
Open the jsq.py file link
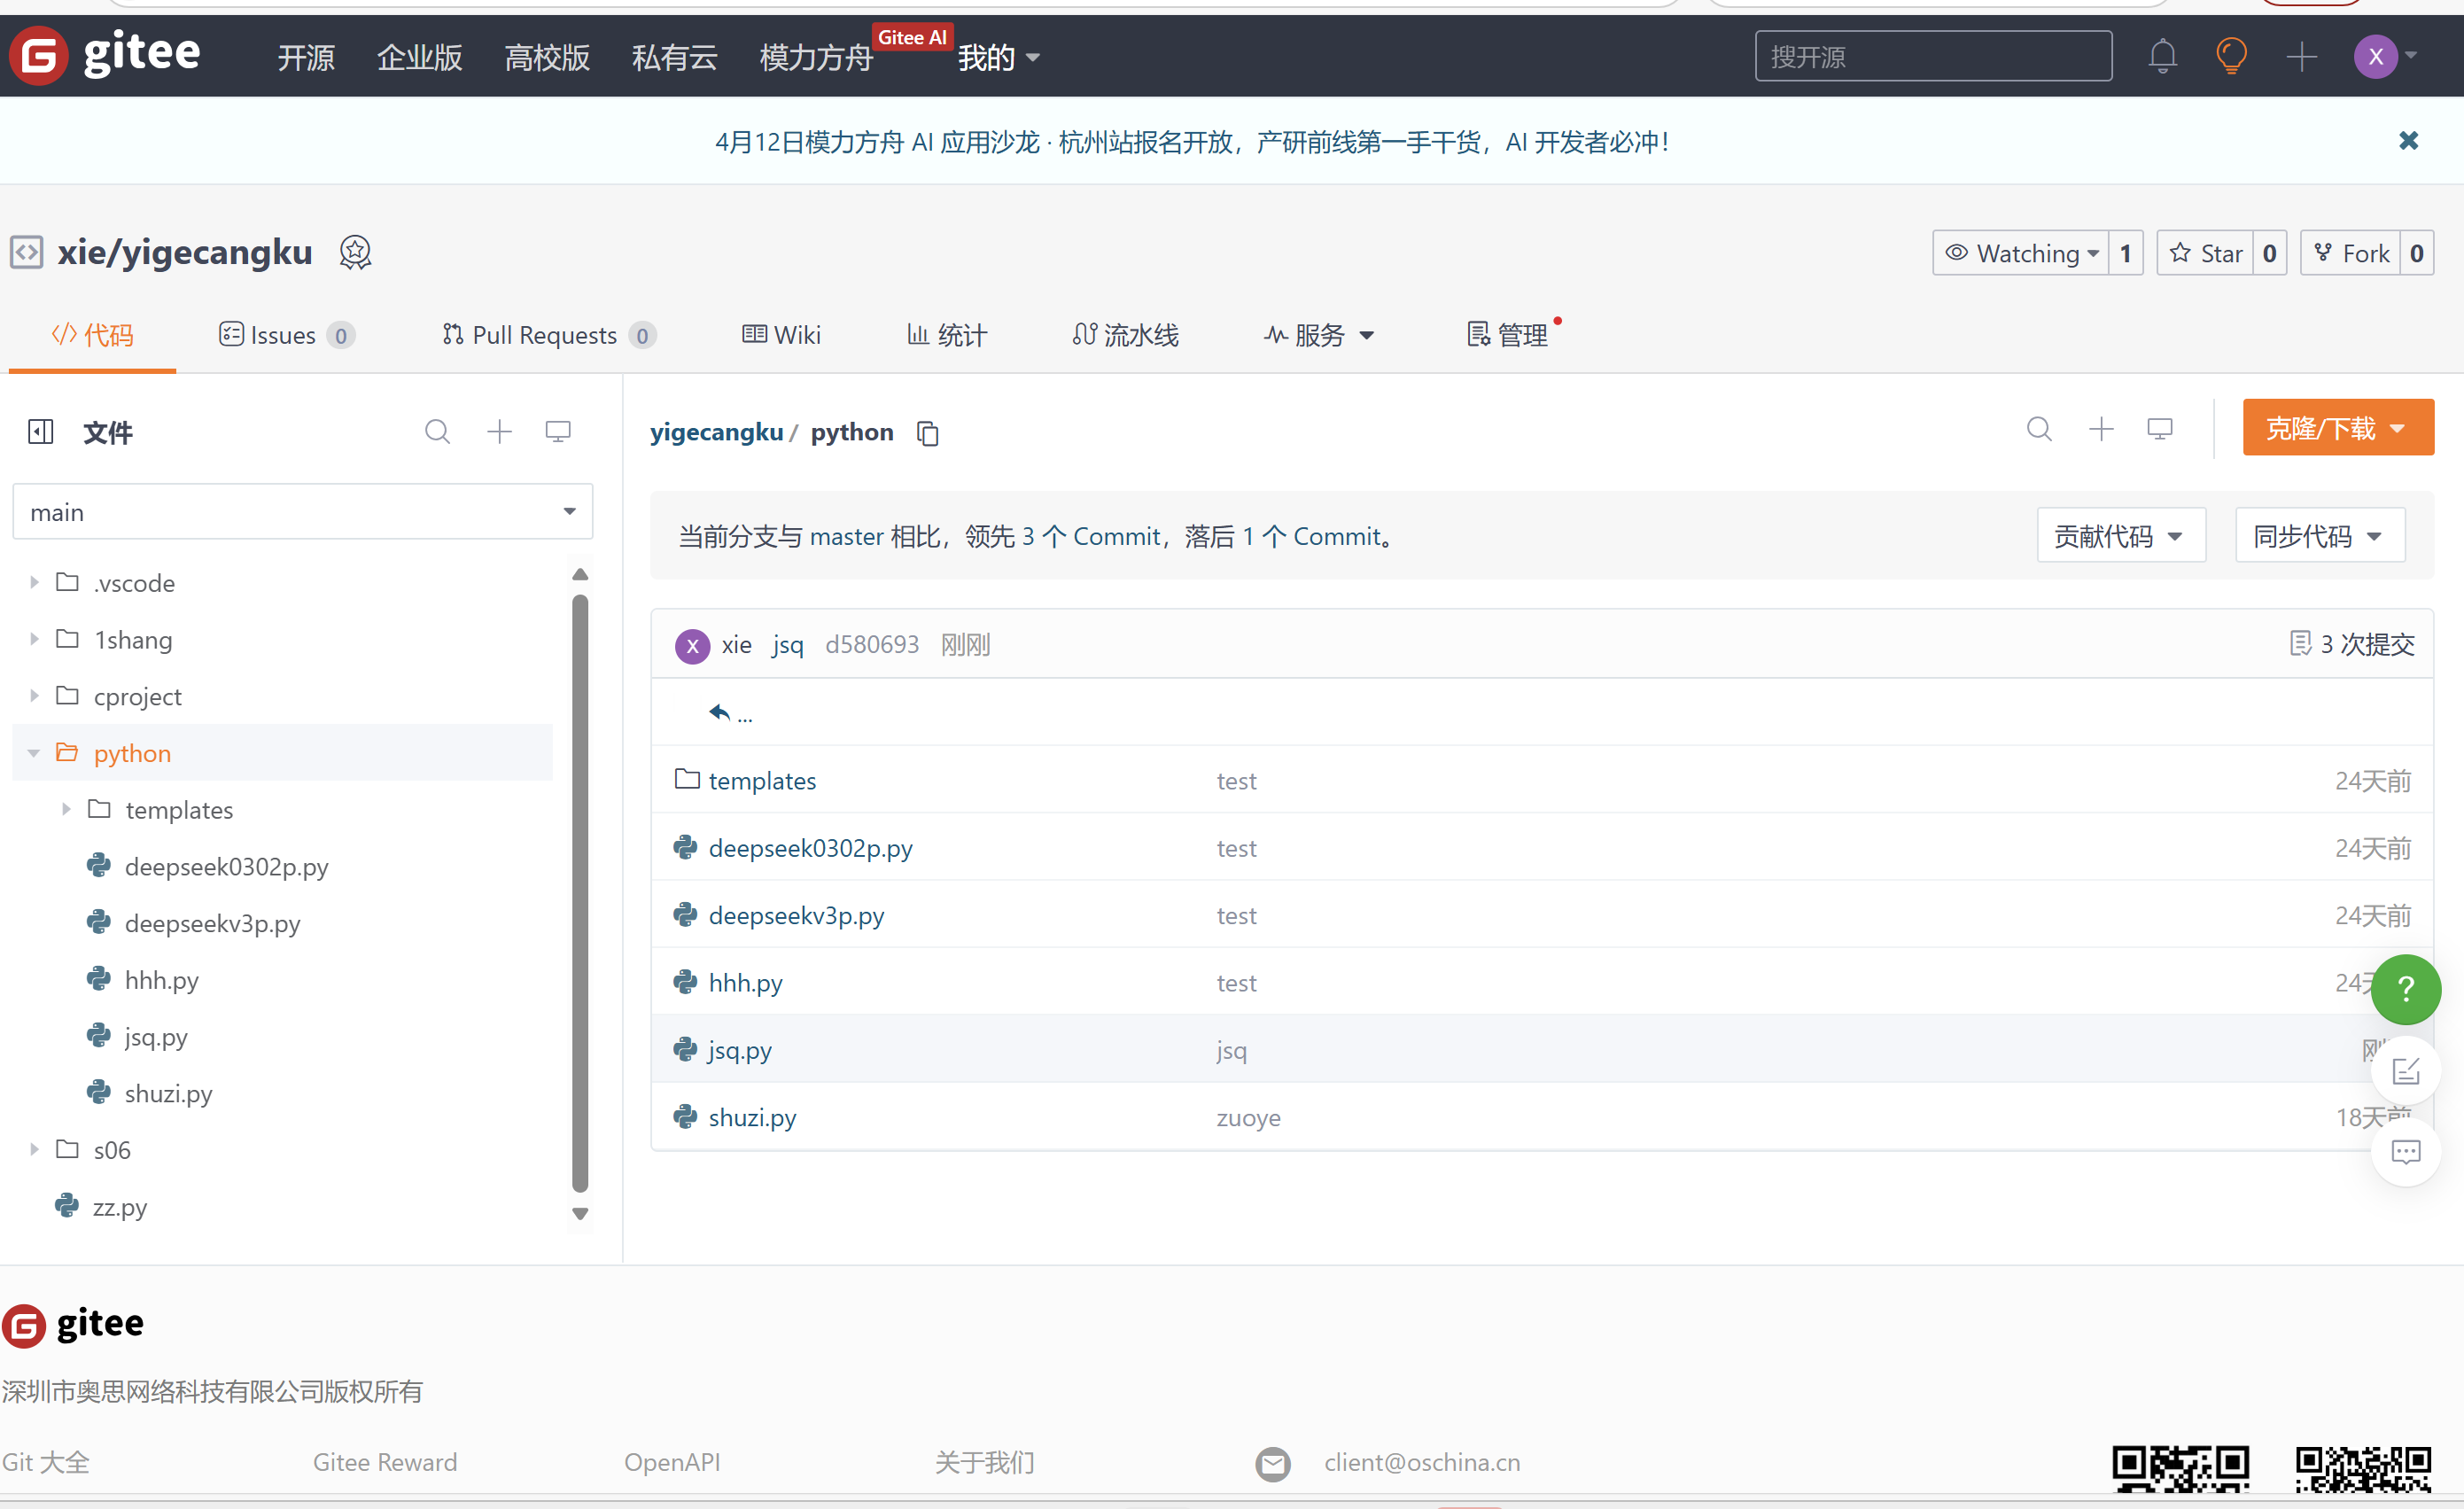pyautogui.click(x=739, y=1050)
